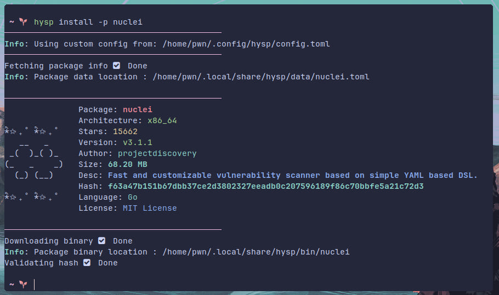
Task: Click the 'Done' text after Fetching package info
Action: [x=138, y=66]
